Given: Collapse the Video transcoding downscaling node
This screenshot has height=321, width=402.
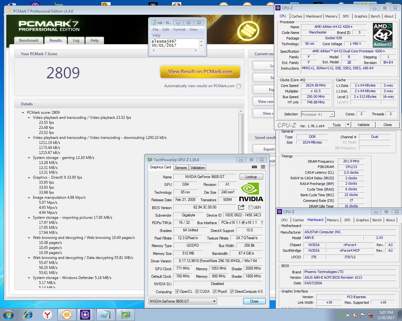Looking at the screenshot, I should [x=29, y=138].
